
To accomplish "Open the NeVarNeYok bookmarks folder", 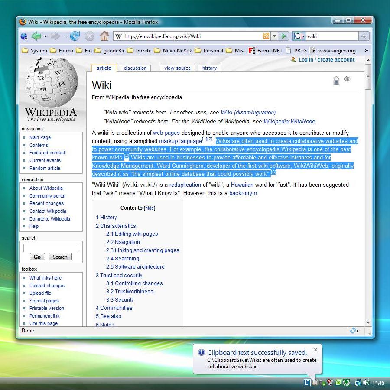I will pos(173,51).
